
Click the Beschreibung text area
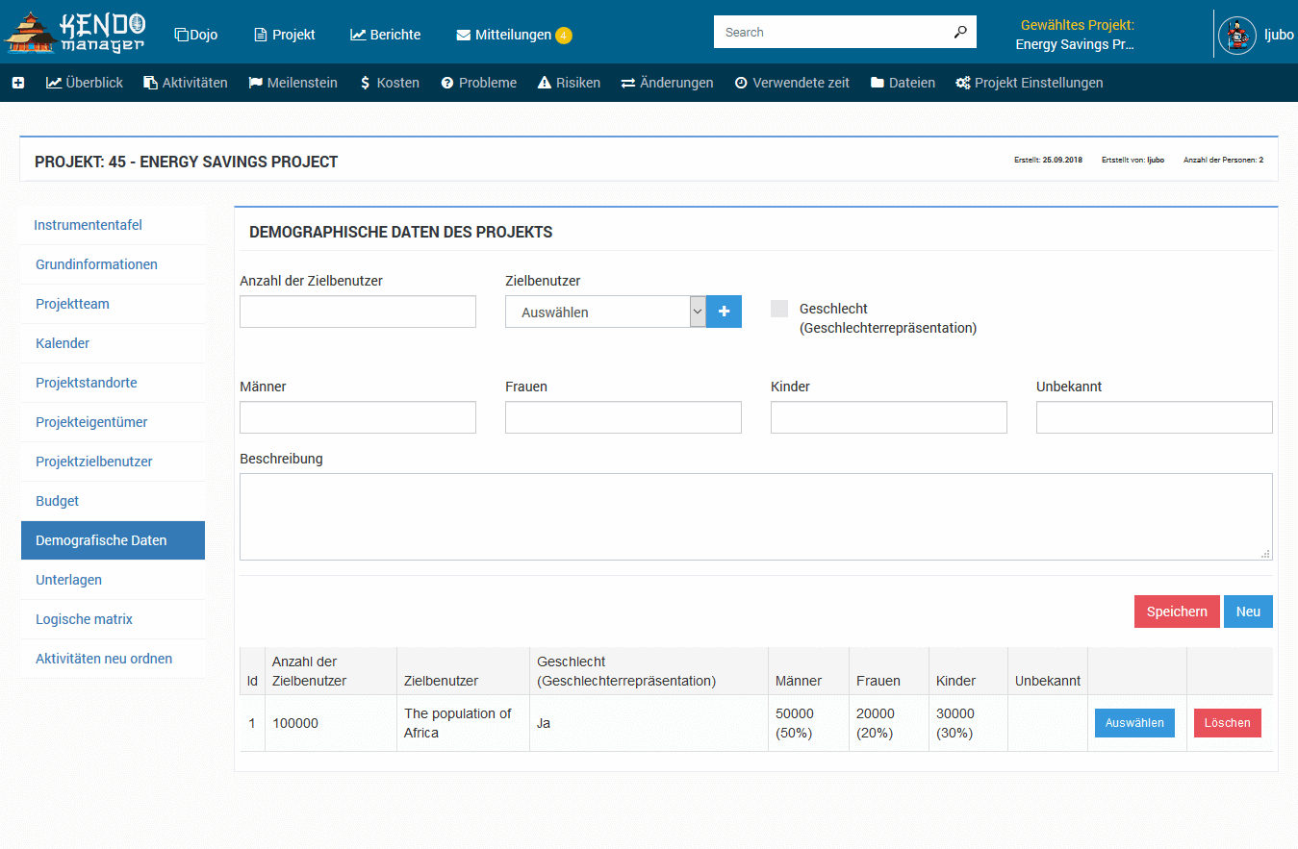(755, 516)
